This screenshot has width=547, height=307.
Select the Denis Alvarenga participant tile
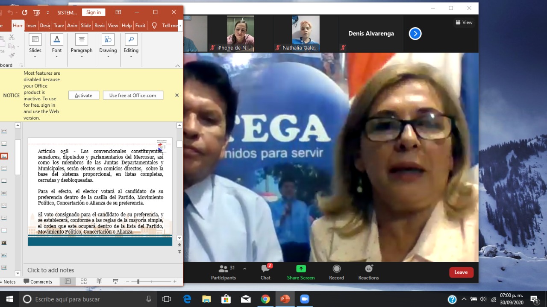[x=371, y=34]
